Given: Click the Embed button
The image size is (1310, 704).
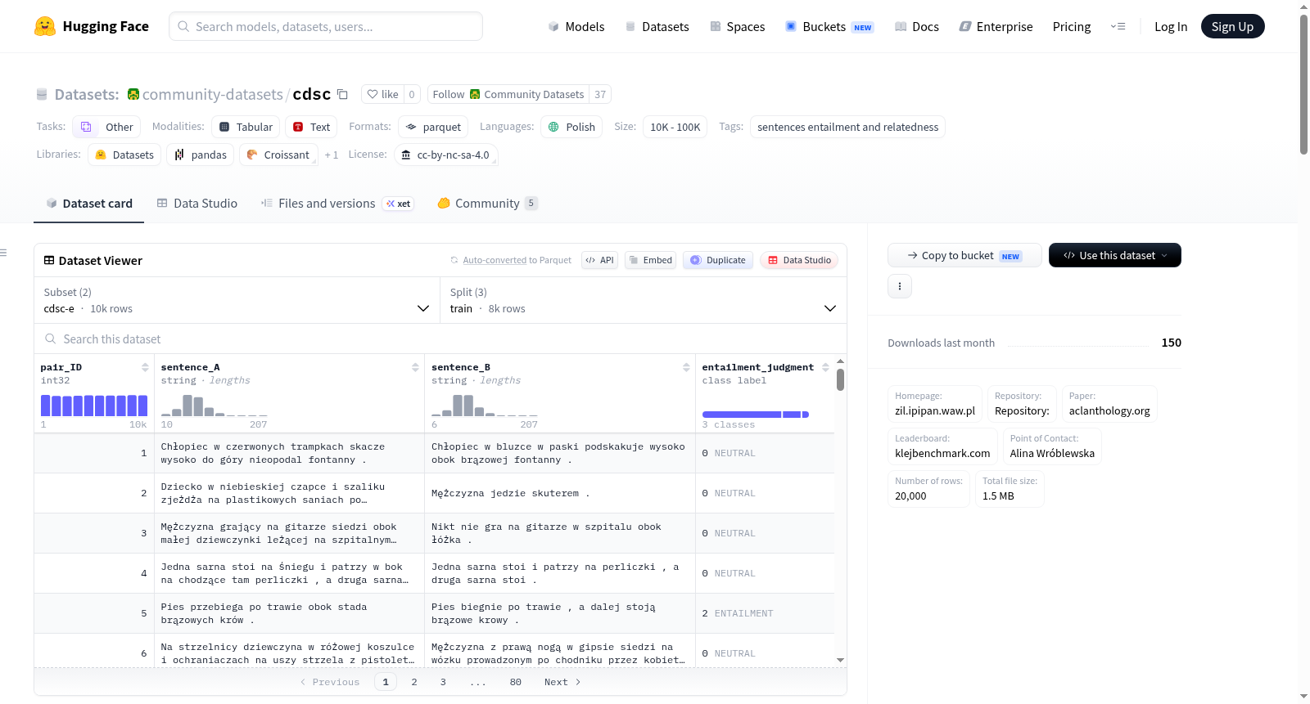Looking at the screenshot, I should 650,260.
